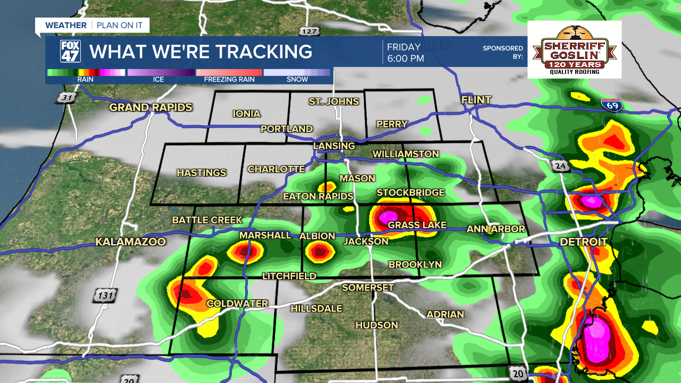
Task: Click the CHARLOTTE city label
Action: 277,169
